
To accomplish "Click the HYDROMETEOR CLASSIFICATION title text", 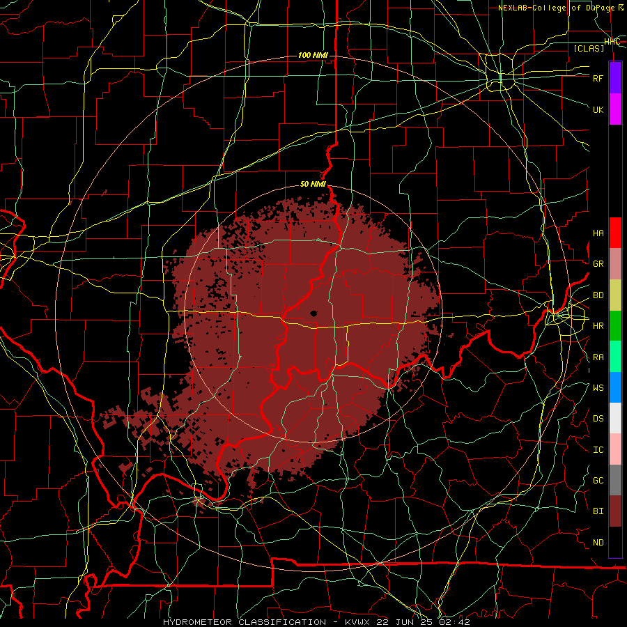I will click(x=245, y=622).
